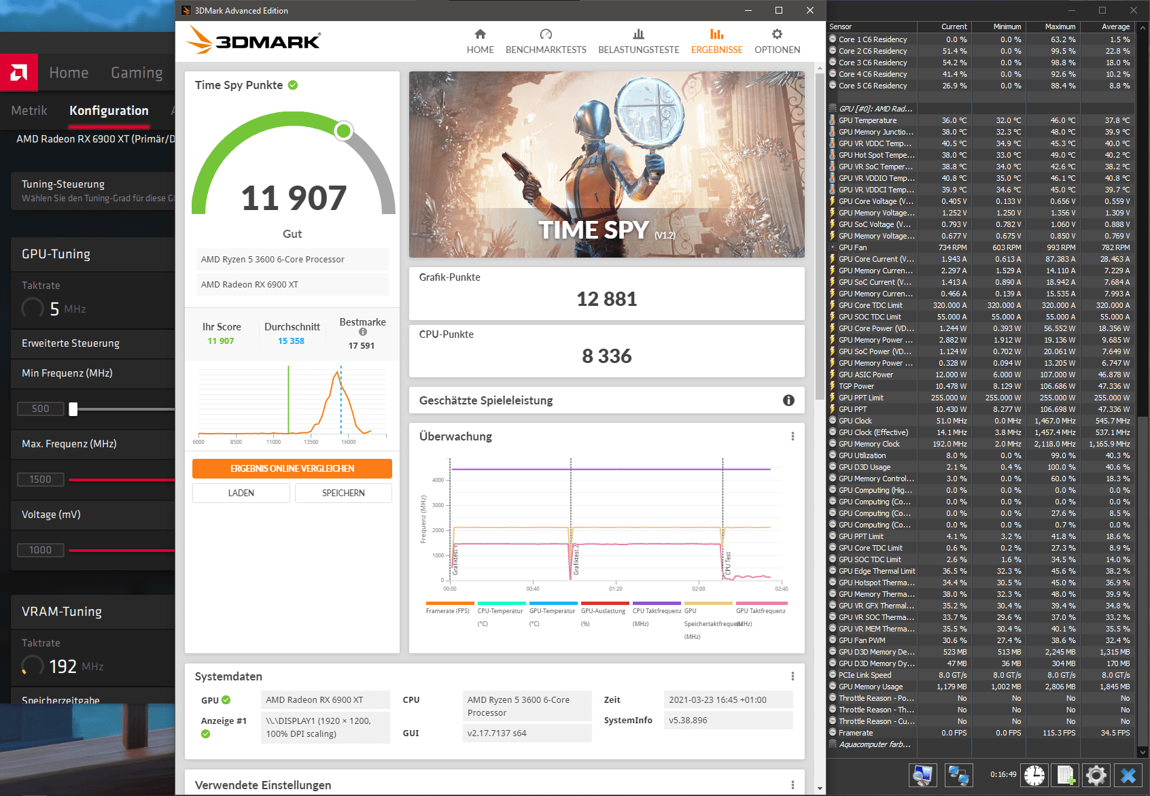Select Gaming tab in AMD Radeon Software
Viewport: 1150px width, 796px height.
[x=137, y=73]
